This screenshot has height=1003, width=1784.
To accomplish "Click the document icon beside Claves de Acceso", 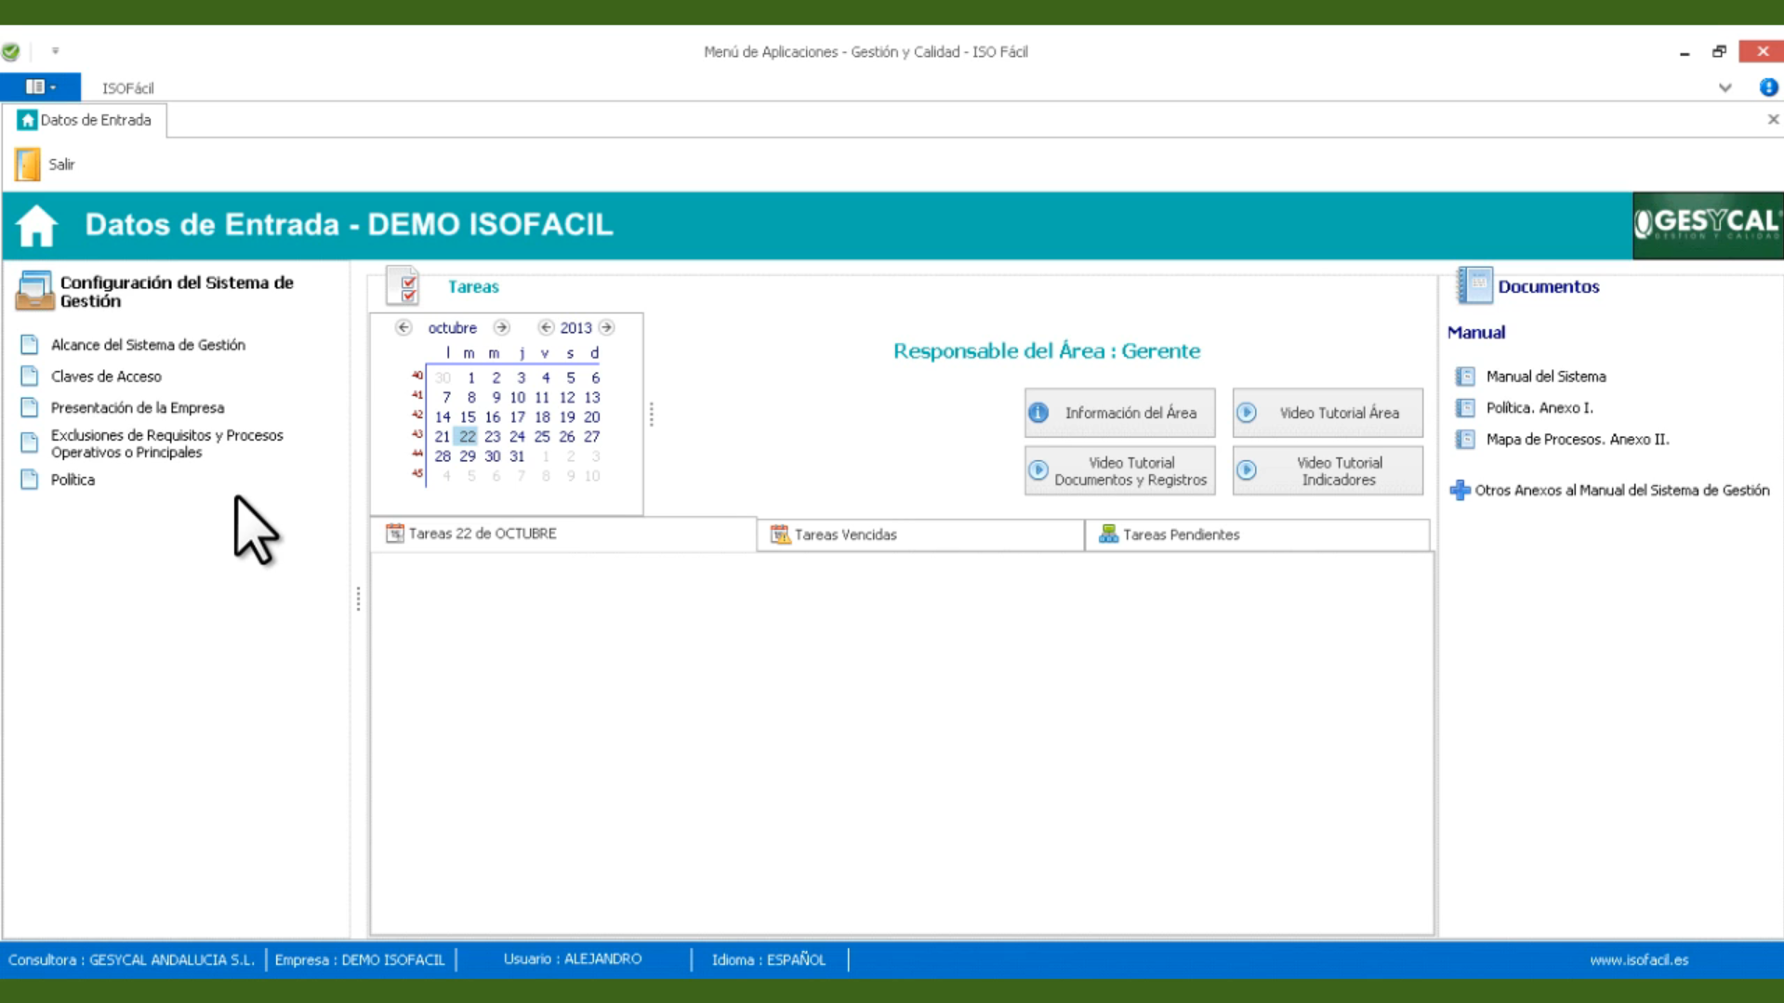I will (30, 376).
